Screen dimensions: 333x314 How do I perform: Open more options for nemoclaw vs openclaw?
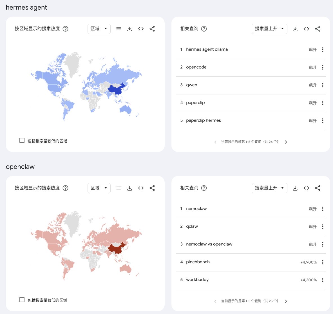pyautogui.click(x=323, y=244)
